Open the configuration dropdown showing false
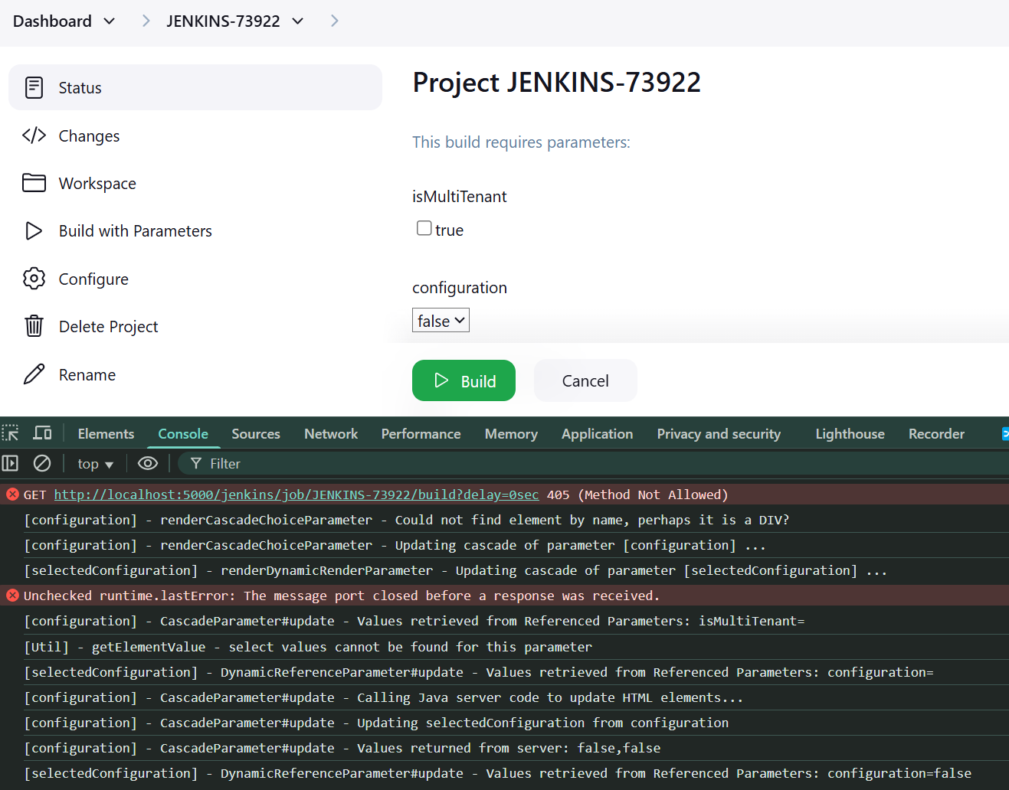The width and height of the screenshot is (1009, 790). 441,321
